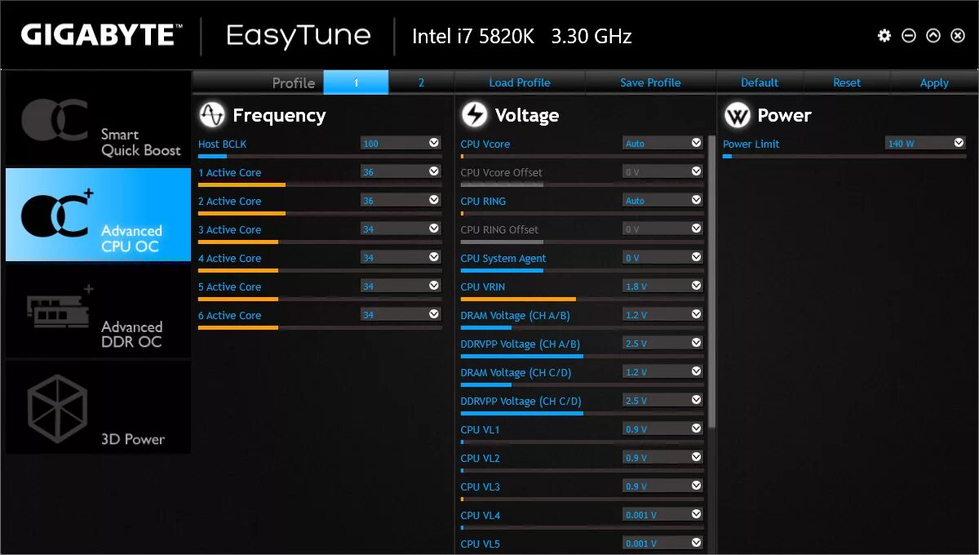979x555 pixels.
Task: Open CPU VL3 voltage dropdown
Action: point(696,486)
